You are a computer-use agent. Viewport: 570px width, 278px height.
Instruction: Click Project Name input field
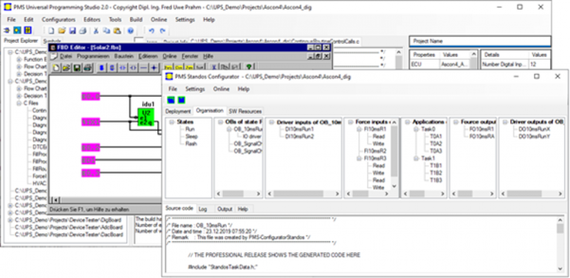coord(480,41)
